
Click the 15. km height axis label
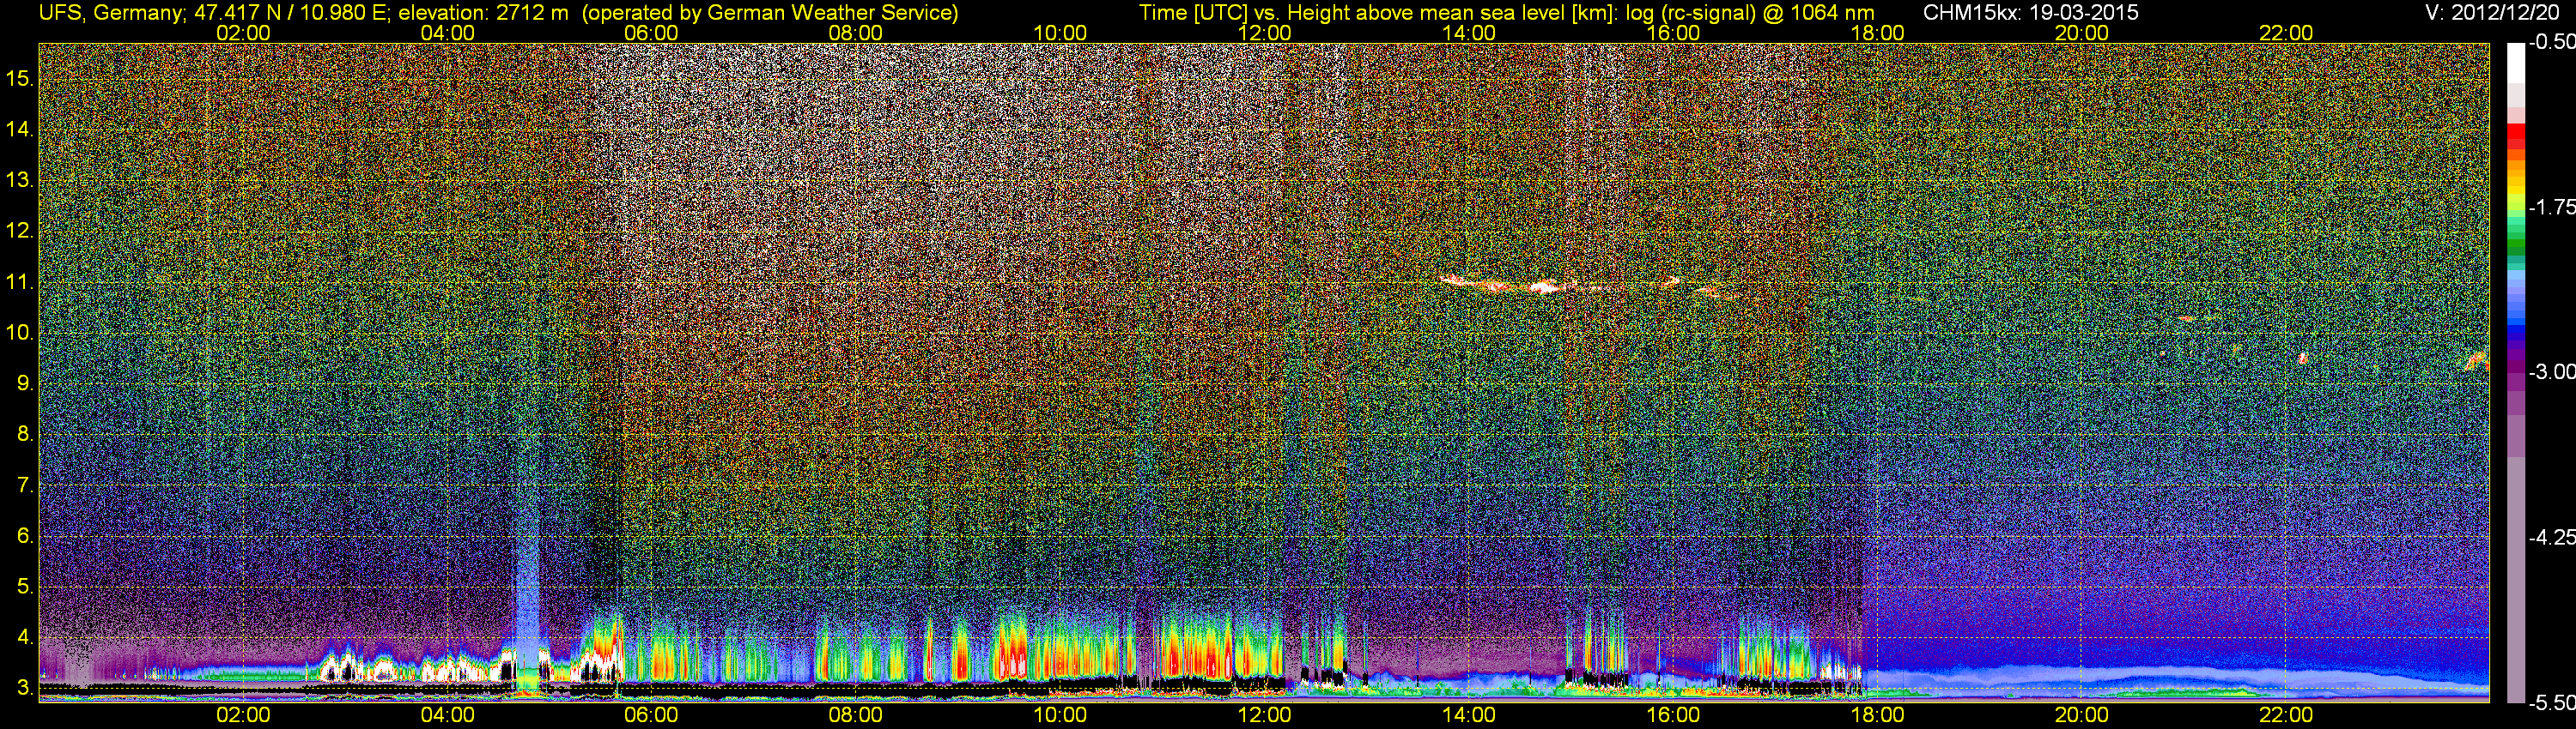19,78
